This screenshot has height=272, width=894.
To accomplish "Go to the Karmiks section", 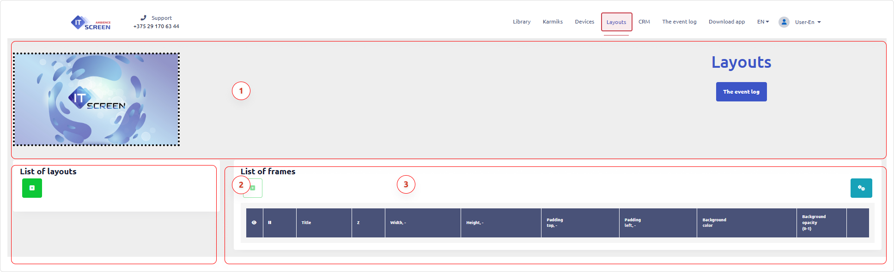I will point(553,22).
